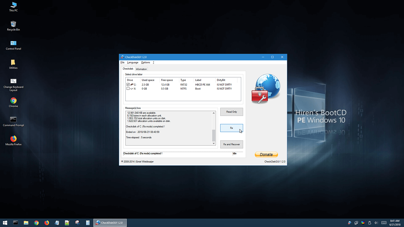Screen dimensions: 404x227
Task: Start a Read Only disk check
Action: (231, 112)
